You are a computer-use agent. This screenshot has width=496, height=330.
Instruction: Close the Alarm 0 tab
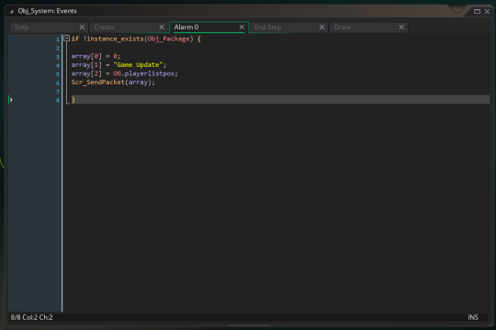point(242,27)
